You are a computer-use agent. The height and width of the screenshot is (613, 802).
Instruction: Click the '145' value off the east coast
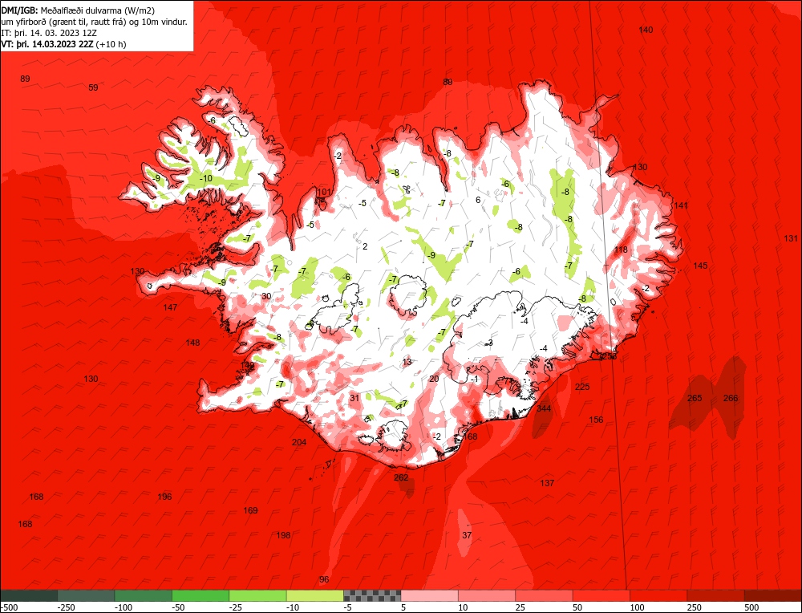tap(700, 266)
